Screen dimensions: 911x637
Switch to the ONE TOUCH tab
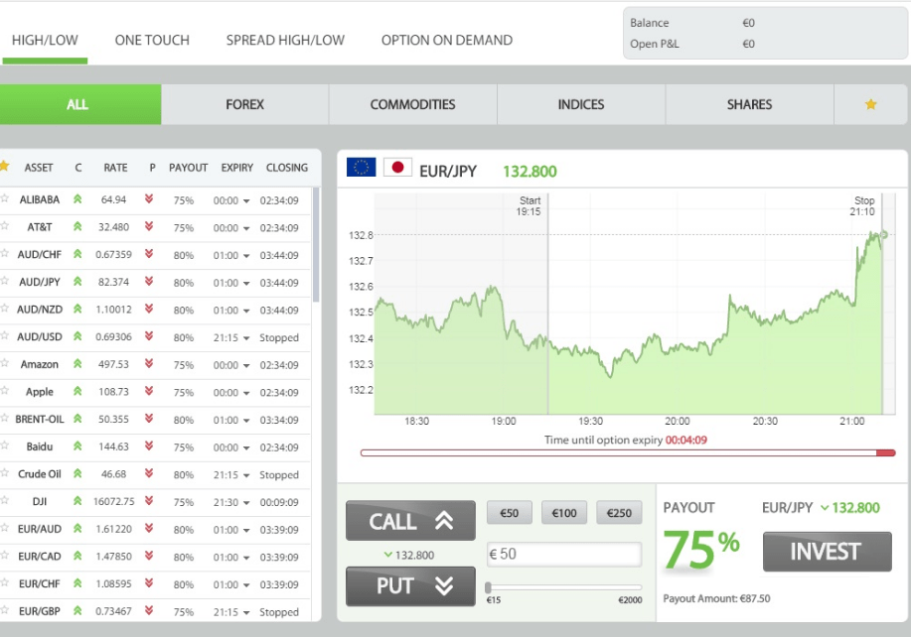pyautogui.click(x=152, y=40)
